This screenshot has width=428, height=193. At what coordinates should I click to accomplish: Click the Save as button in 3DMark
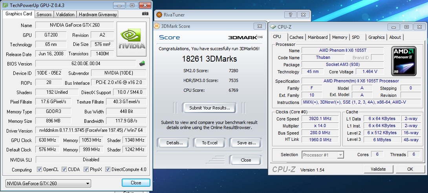pos(246,143)
